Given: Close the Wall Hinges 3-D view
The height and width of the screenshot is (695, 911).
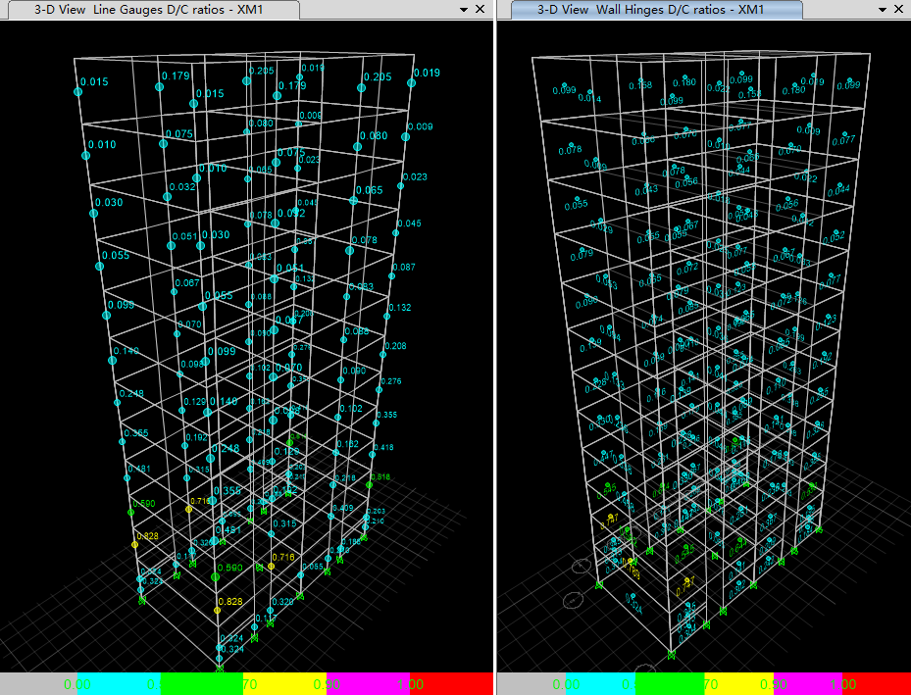Looking at the screenshot, I should (899, 9).
